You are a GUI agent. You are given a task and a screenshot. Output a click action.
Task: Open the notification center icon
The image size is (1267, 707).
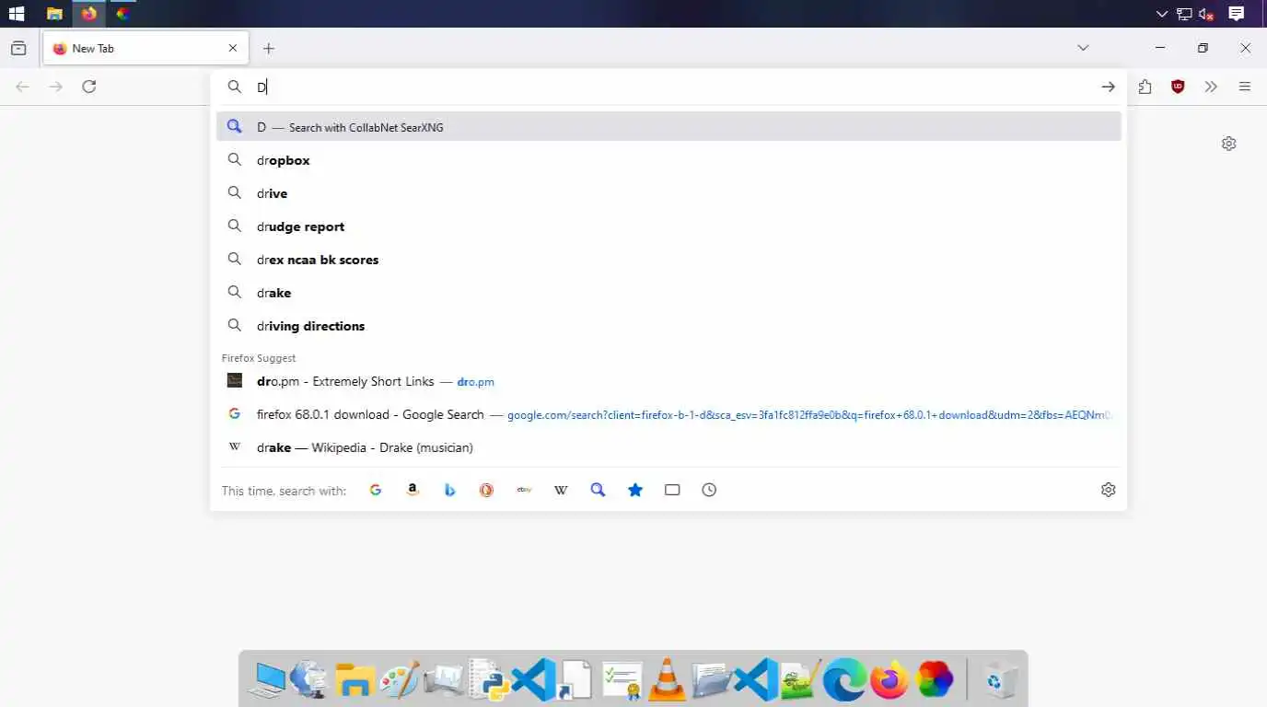[x=1237, y=14]
